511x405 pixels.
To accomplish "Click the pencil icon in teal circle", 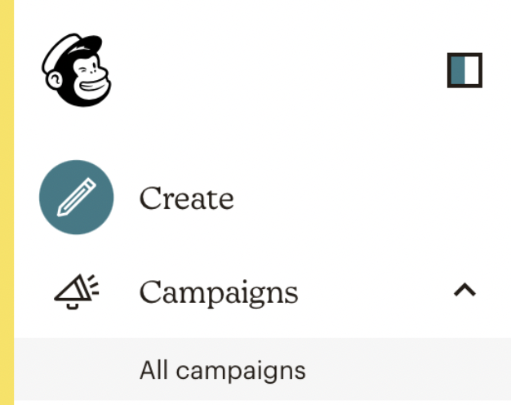I will [76, 198].
